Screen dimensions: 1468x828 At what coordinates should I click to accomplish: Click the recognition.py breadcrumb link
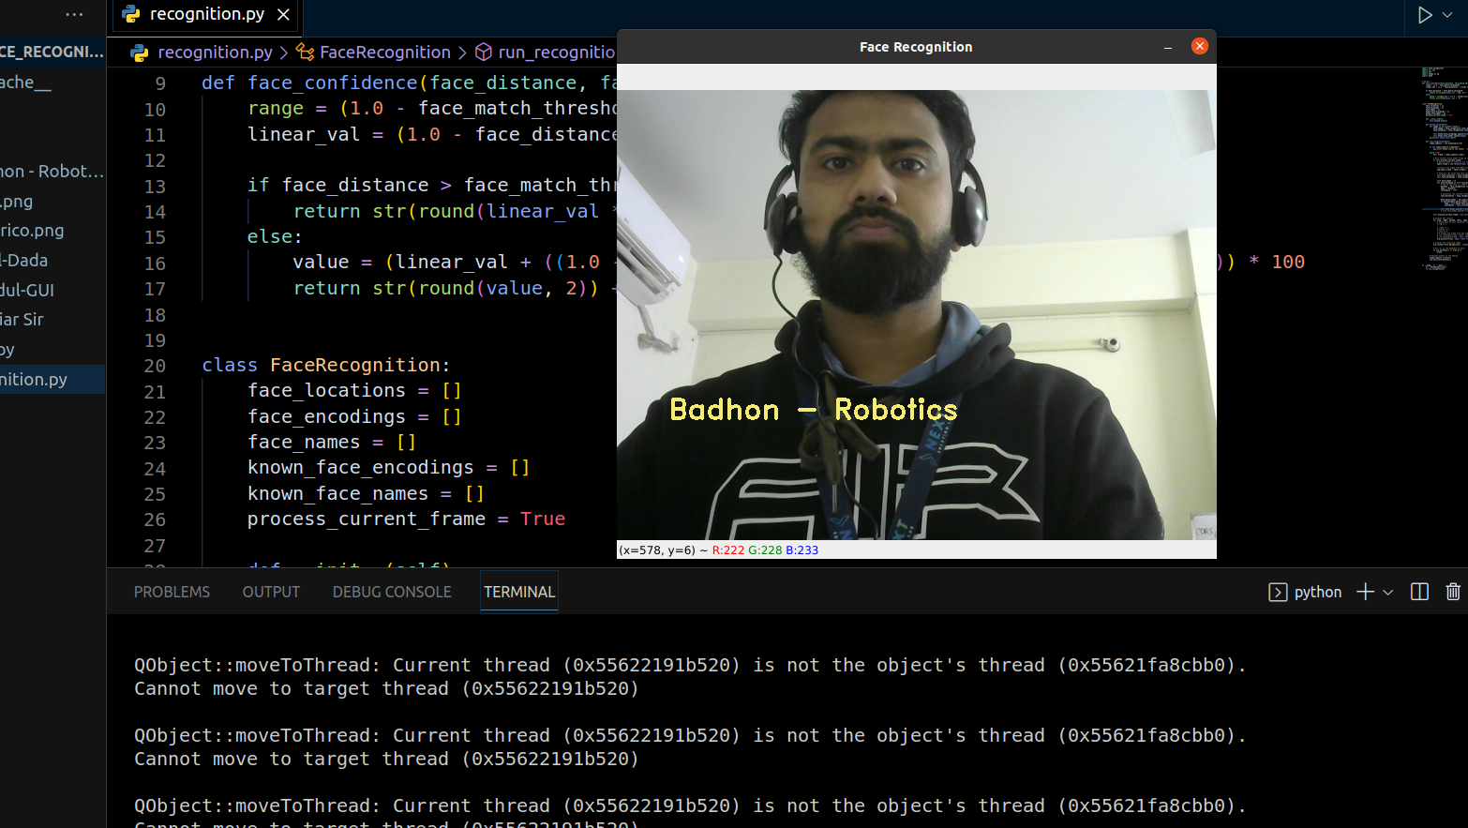coord(215,53)
